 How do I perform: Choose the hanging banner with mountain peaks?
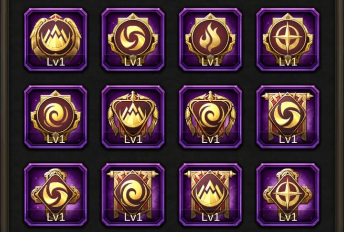point(210,195)
